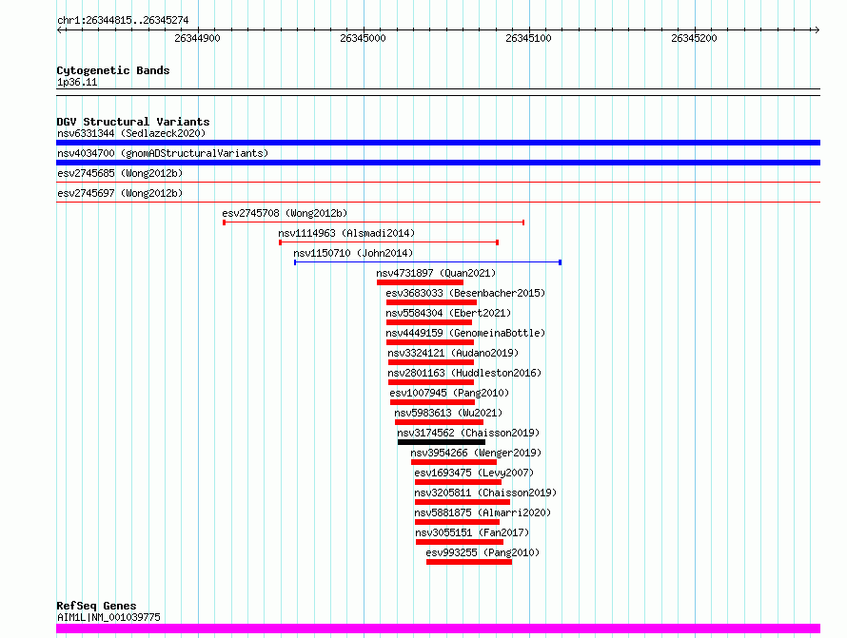847x638 pixels.
Task: Open the nsv5584304 (Ebert2021) label
Action: click(448, 313)
